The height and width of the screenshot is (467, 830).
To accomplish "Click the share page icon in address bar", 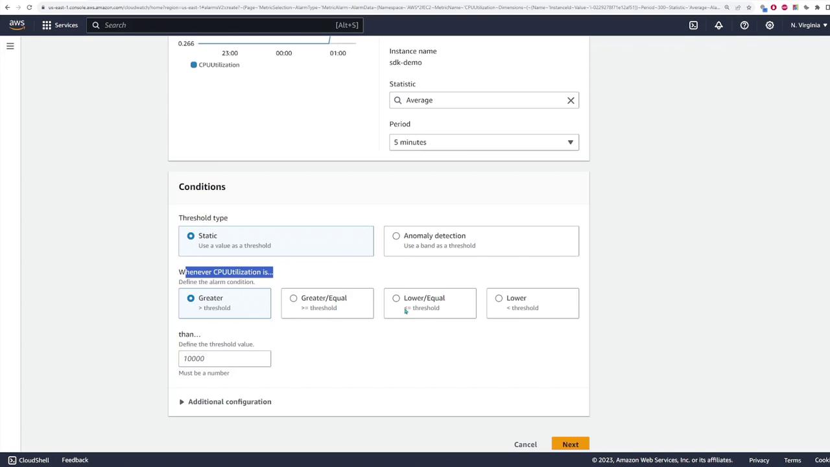I will coord(738,7).
